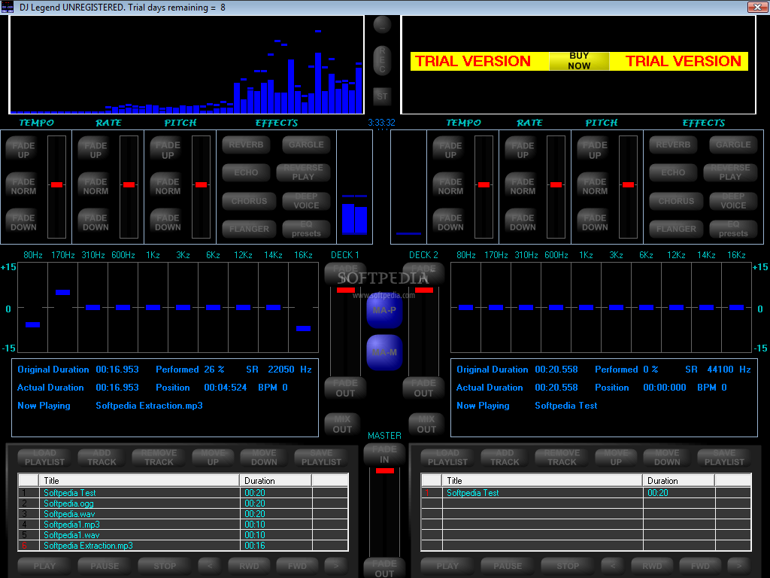Toggle Echo effect on Deck 1
The height and width of the screenshot is (578, 770).
click(246, 172)
